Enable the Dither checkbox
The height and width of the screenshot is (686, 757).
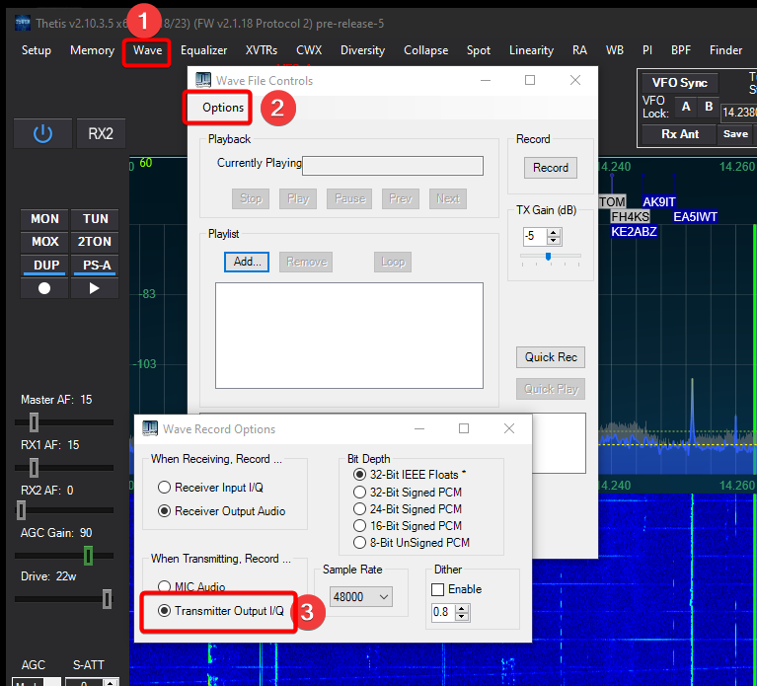[438, 589]
